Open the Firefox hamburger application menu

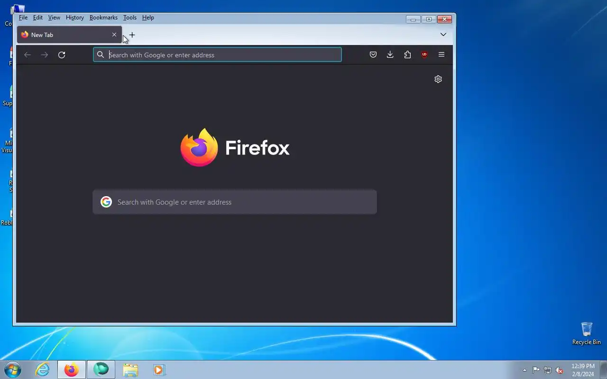tap(441, 55)
